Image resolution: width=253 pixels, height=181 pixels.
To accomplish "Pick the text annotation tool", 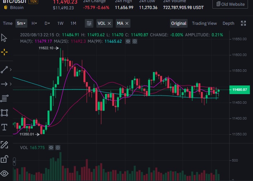I will pos(4,127).
